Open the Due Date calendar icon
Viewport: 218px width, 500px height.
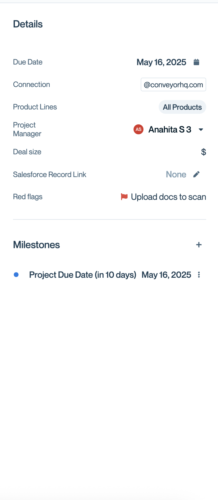(196, 62)
